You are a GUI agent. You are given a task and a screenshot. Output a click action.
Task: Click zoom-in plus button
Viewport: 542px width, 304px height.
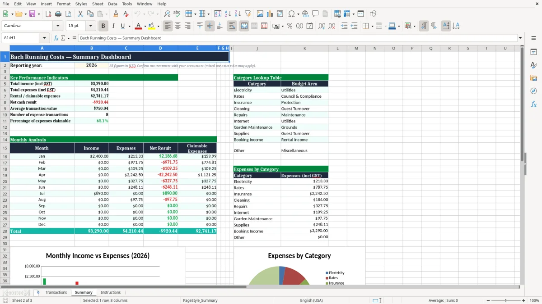(x=524, y=300)
